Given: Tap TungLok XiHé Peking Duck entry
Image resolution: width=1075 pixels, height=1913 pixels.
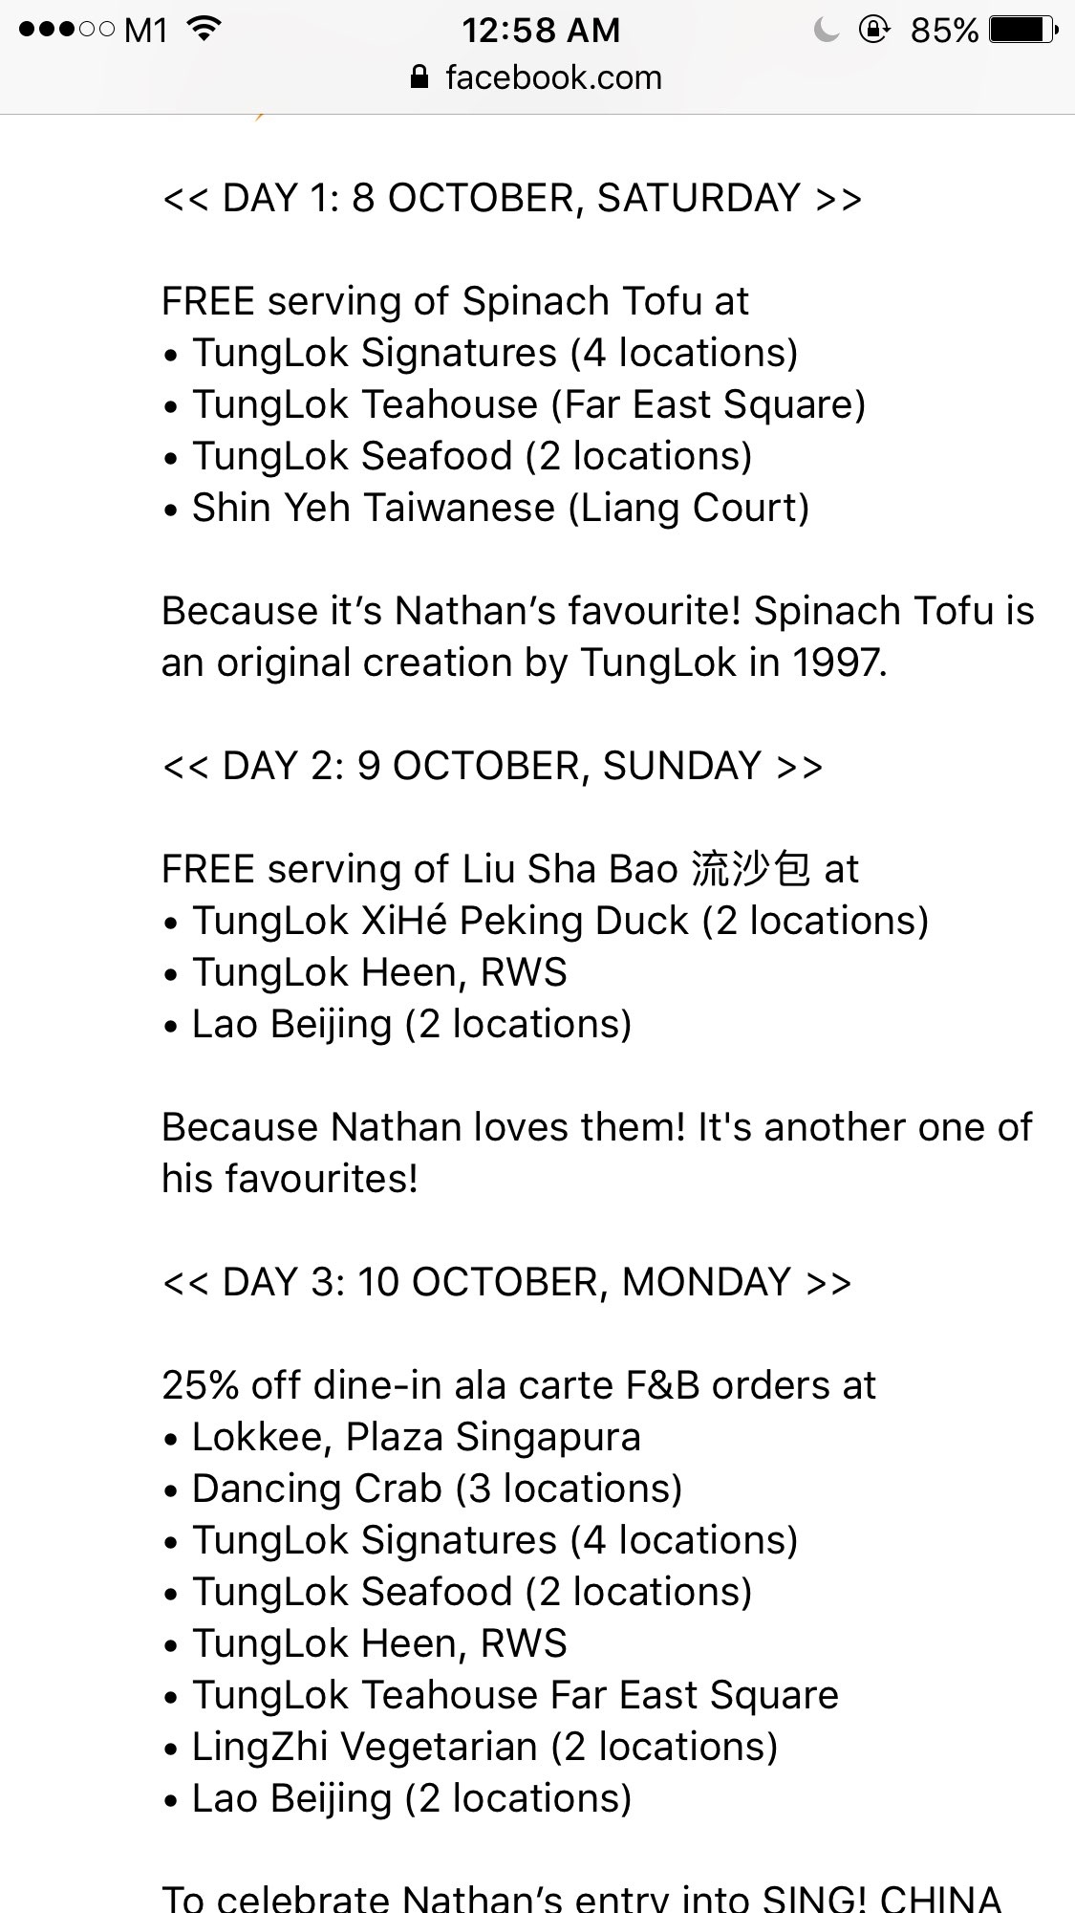Looking at the screenshot, I should click(559, 921).
